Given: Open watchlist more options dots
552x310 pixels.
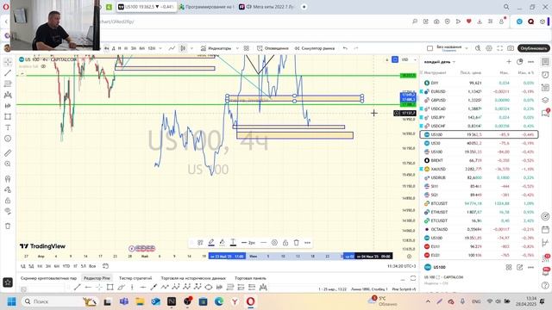Looking at the screenshot, I should point(531,62).
